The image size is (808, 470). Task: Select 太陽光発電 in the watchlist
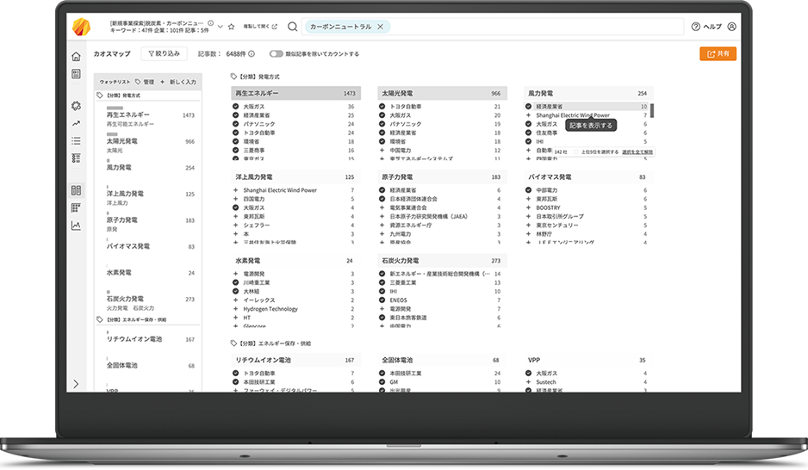click(121, 141)
